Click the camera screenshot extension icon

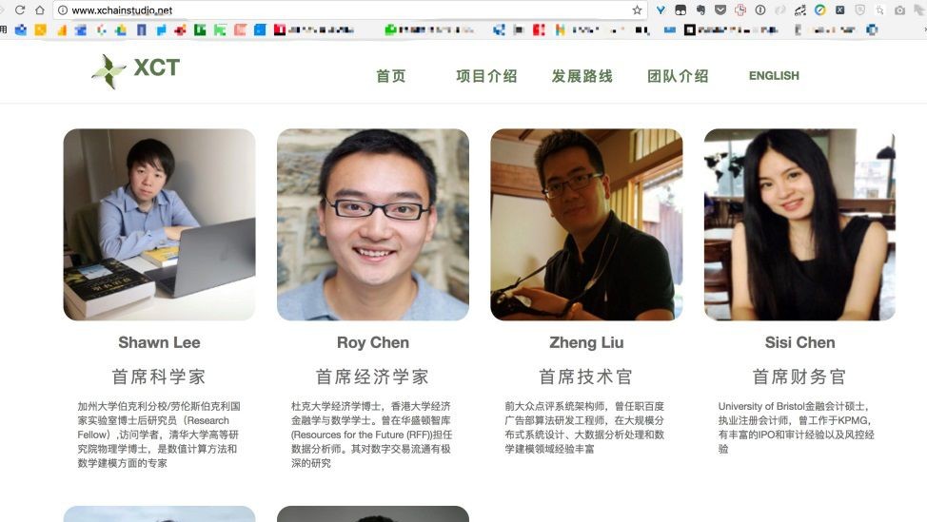899,10
